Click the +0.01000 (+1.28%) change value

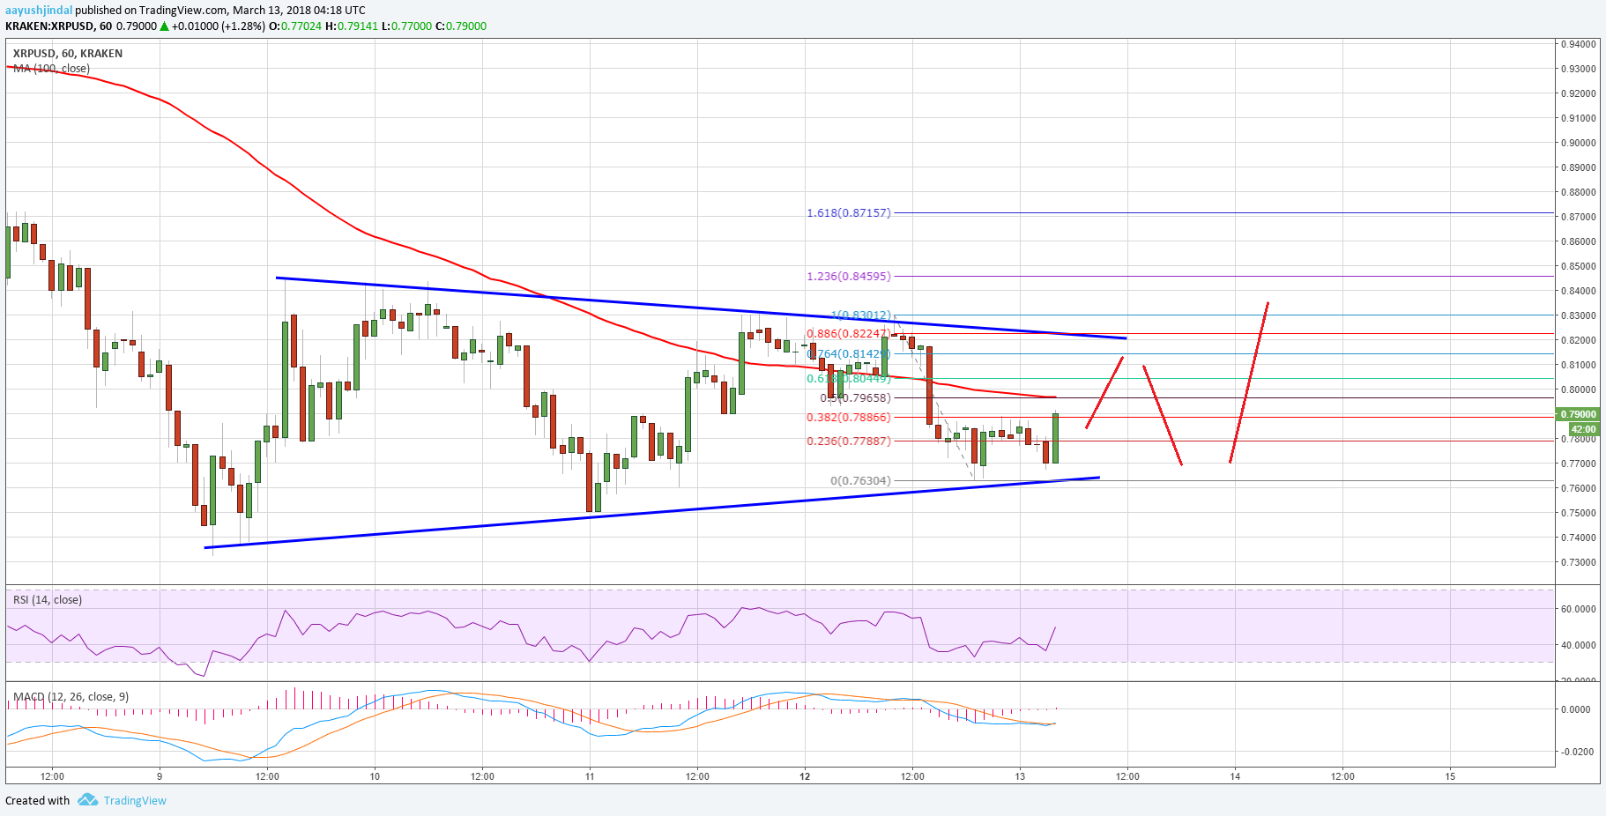click(219, 26)
